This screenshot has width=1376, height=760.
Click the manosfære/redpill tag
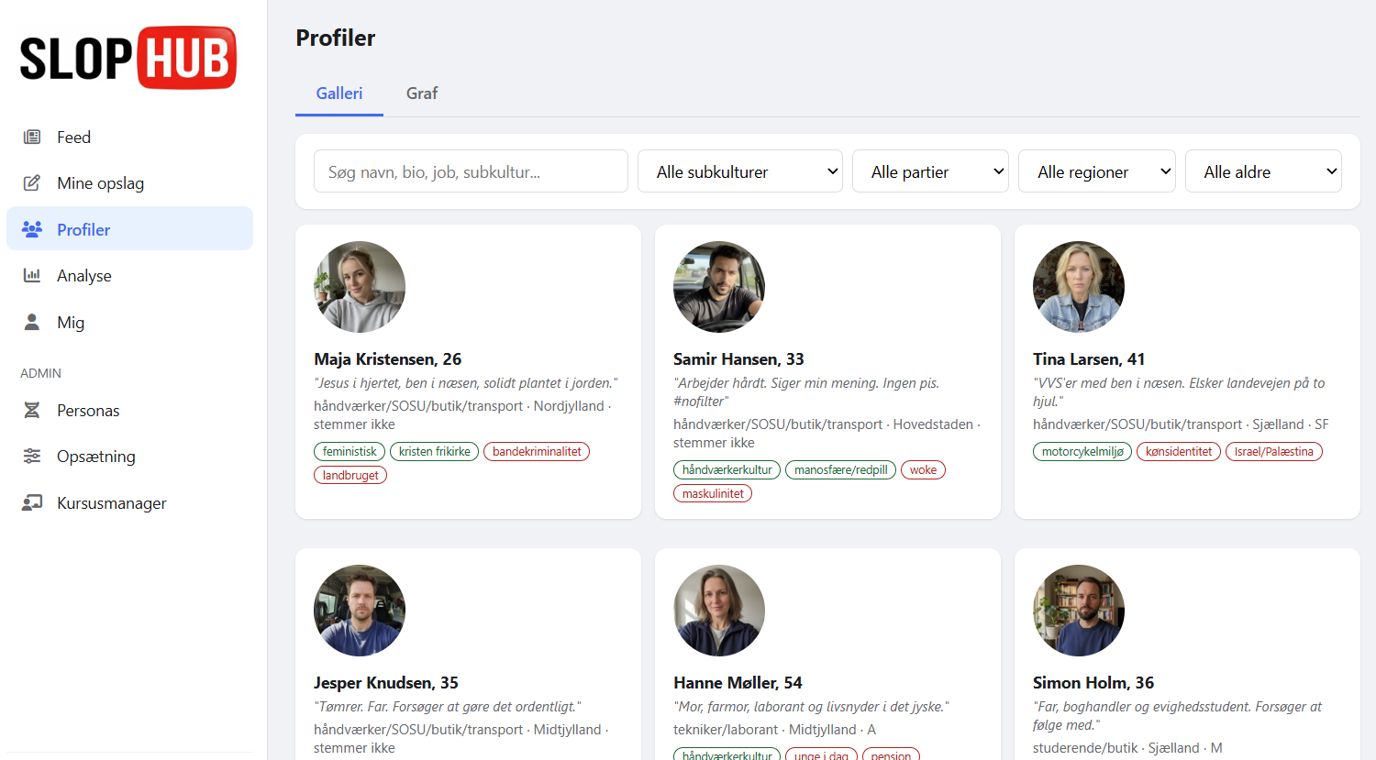pyautogui.click(x=840, y=469)
